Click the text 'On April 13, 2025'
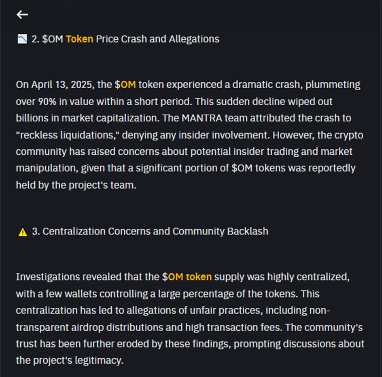Viewport: 382px width, 377px height. pos(53,85)
